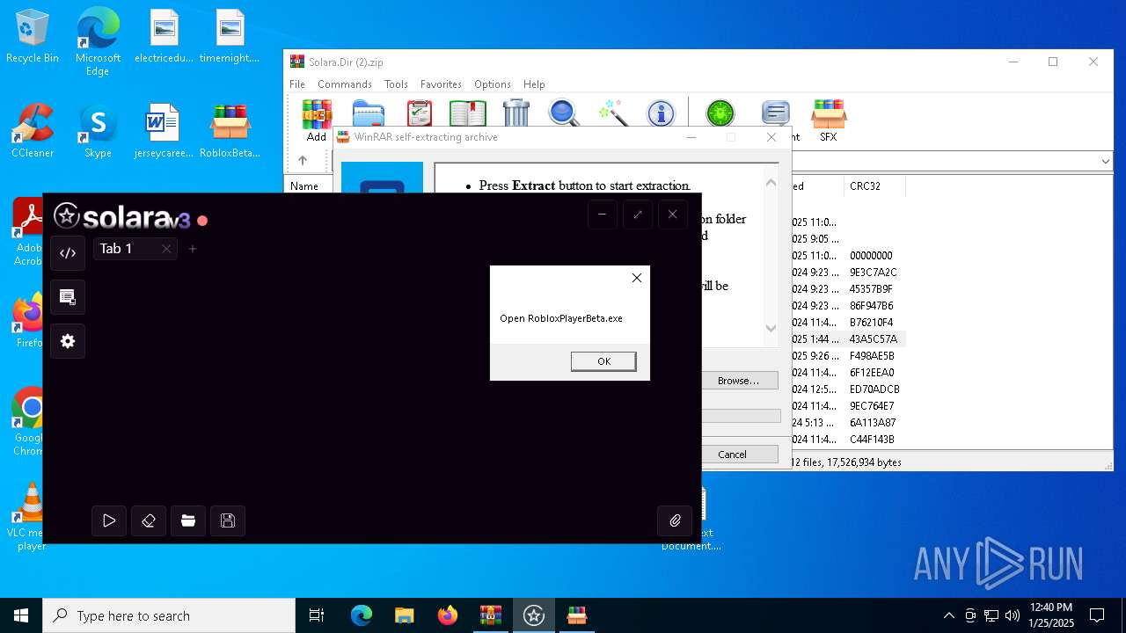Viewport: 1126px width, 633px height.
Task: Click the VirusScan green bug icon
Action: pyautogui.click(x=720, y=113)
